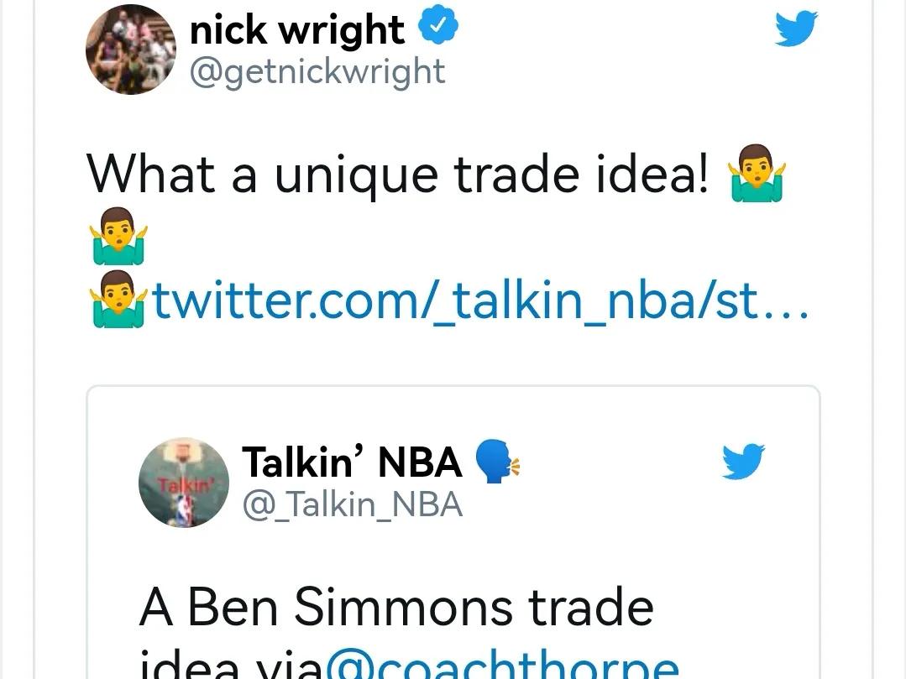Open the Twitter bird icon beside nick wright
906x679 pixels.
(796, 28)
